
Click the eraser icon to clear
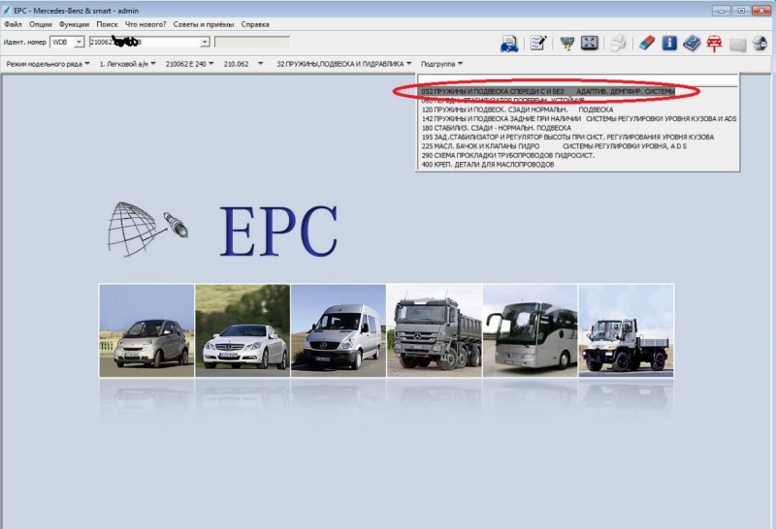tap(646, 43)
